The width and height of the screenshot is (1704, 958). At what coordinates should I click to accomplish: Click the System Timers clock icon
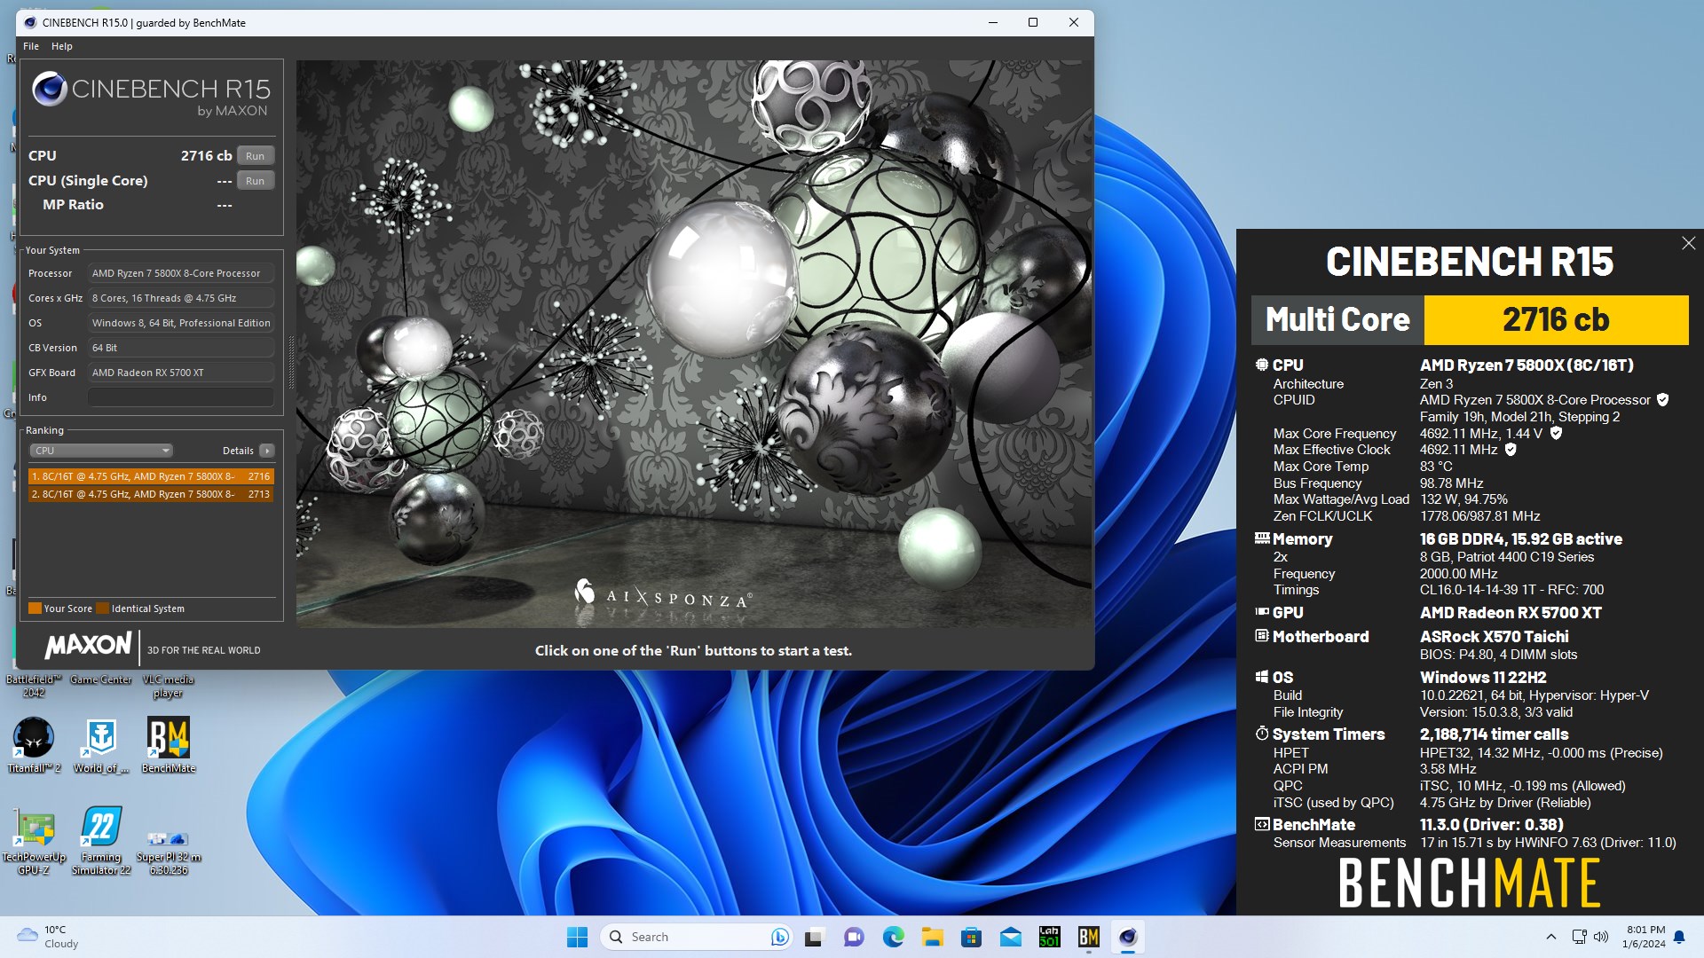tap(1262, 734)
